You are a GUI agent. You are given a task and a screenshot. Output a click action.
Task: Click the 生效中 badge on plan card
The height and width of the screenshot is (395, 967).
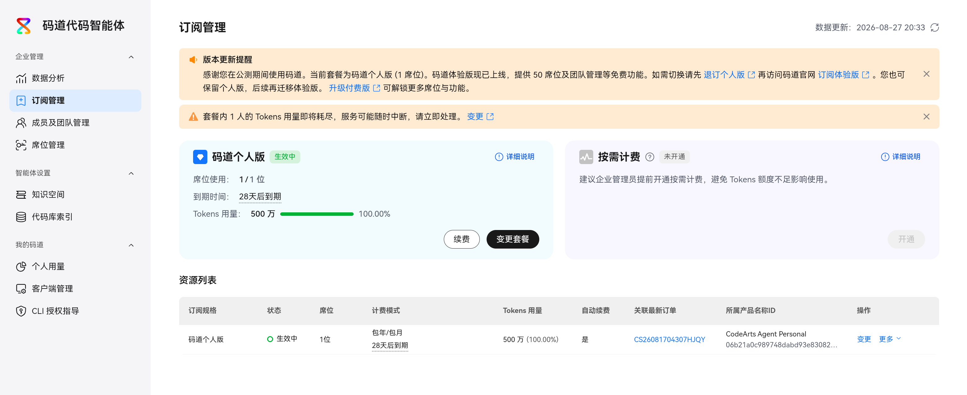click(x=285, y=157)
